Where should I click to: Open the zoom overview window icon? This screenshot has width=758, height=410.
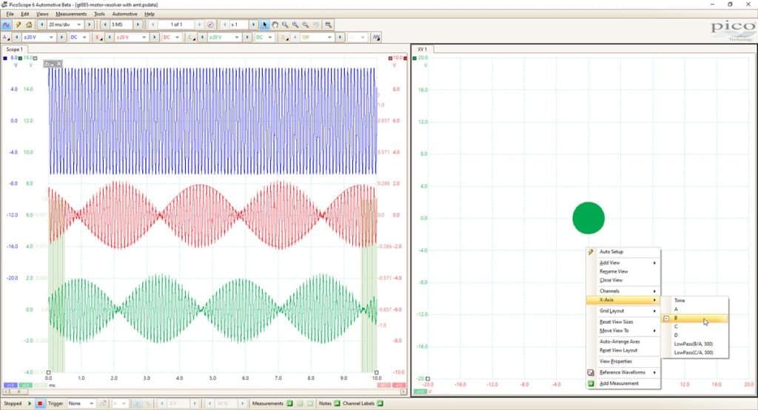tap(328, 24)
